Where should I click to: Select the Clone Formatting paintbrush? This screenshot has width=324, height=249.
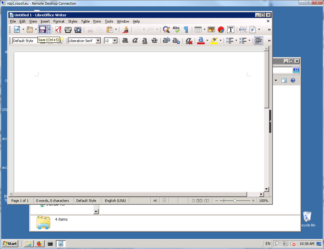point(125,30)
